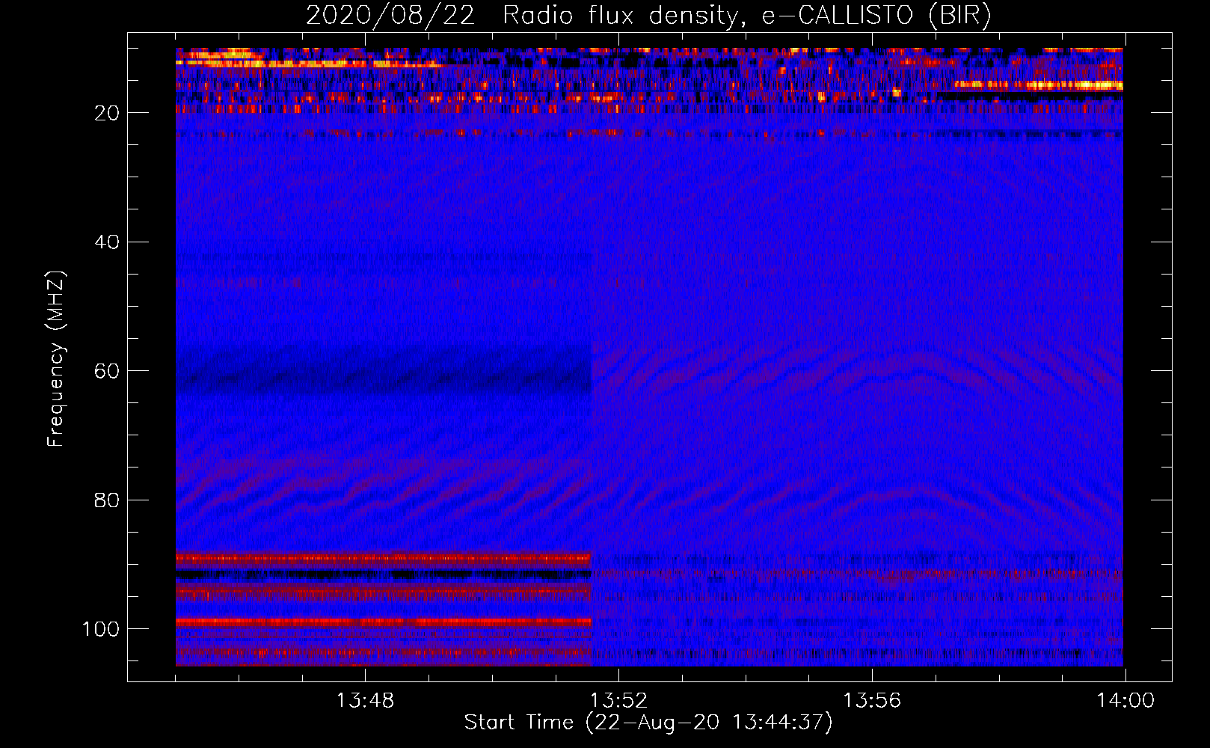
Task: Click the 100 frequency tick label
Action: coord(101,629)
